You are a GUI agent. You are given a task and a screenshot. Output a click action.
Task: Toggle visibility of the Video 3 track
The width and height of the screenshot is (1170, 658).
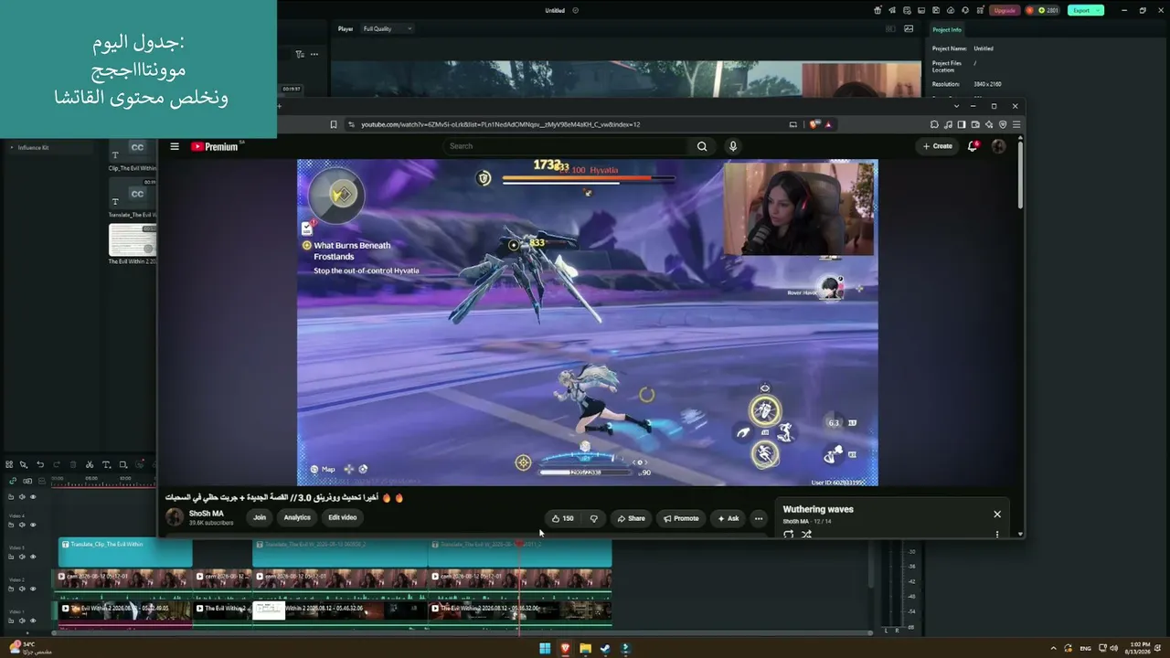tap(33, 557)
